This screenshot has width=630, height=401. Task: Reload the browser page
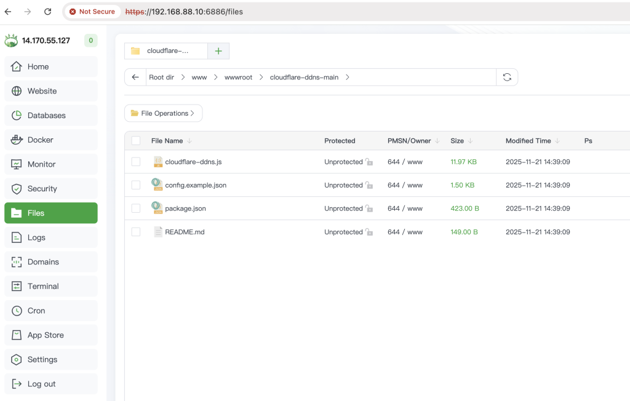click(x=48, y=12)
